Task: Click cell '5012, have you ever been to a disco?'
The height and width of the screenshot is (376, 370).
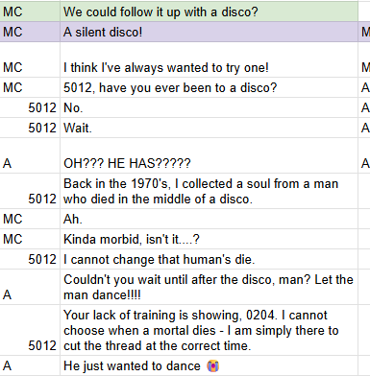Action: pyautogui.click(x=209, y=87)
